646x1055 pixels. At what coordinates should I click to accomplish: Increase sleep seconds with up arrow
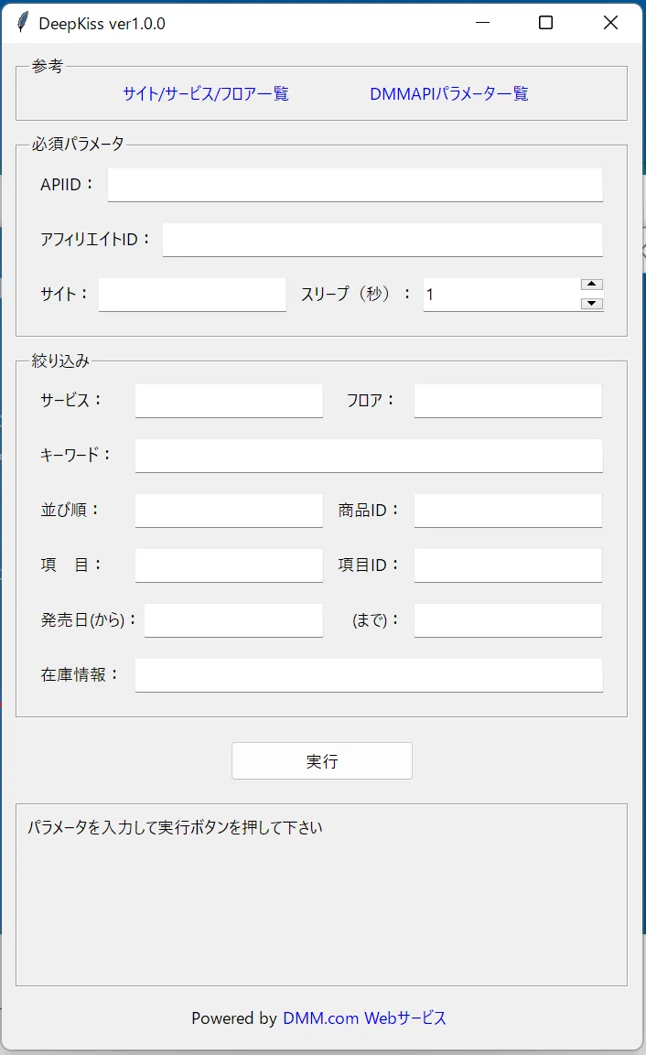(x=591, y=285)
